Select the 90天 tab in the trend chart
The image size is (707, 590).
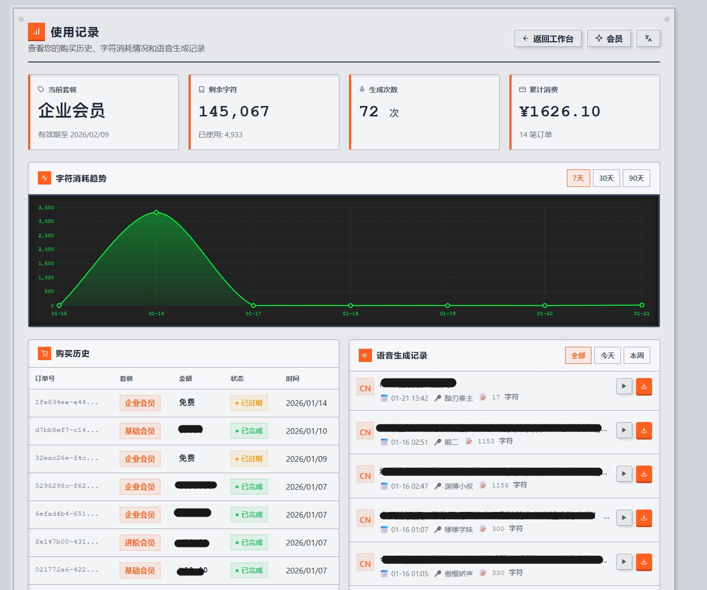(636, 178)
